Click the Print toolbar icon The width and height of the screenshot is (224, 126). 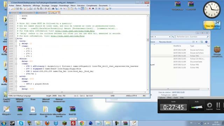(30, 9)
